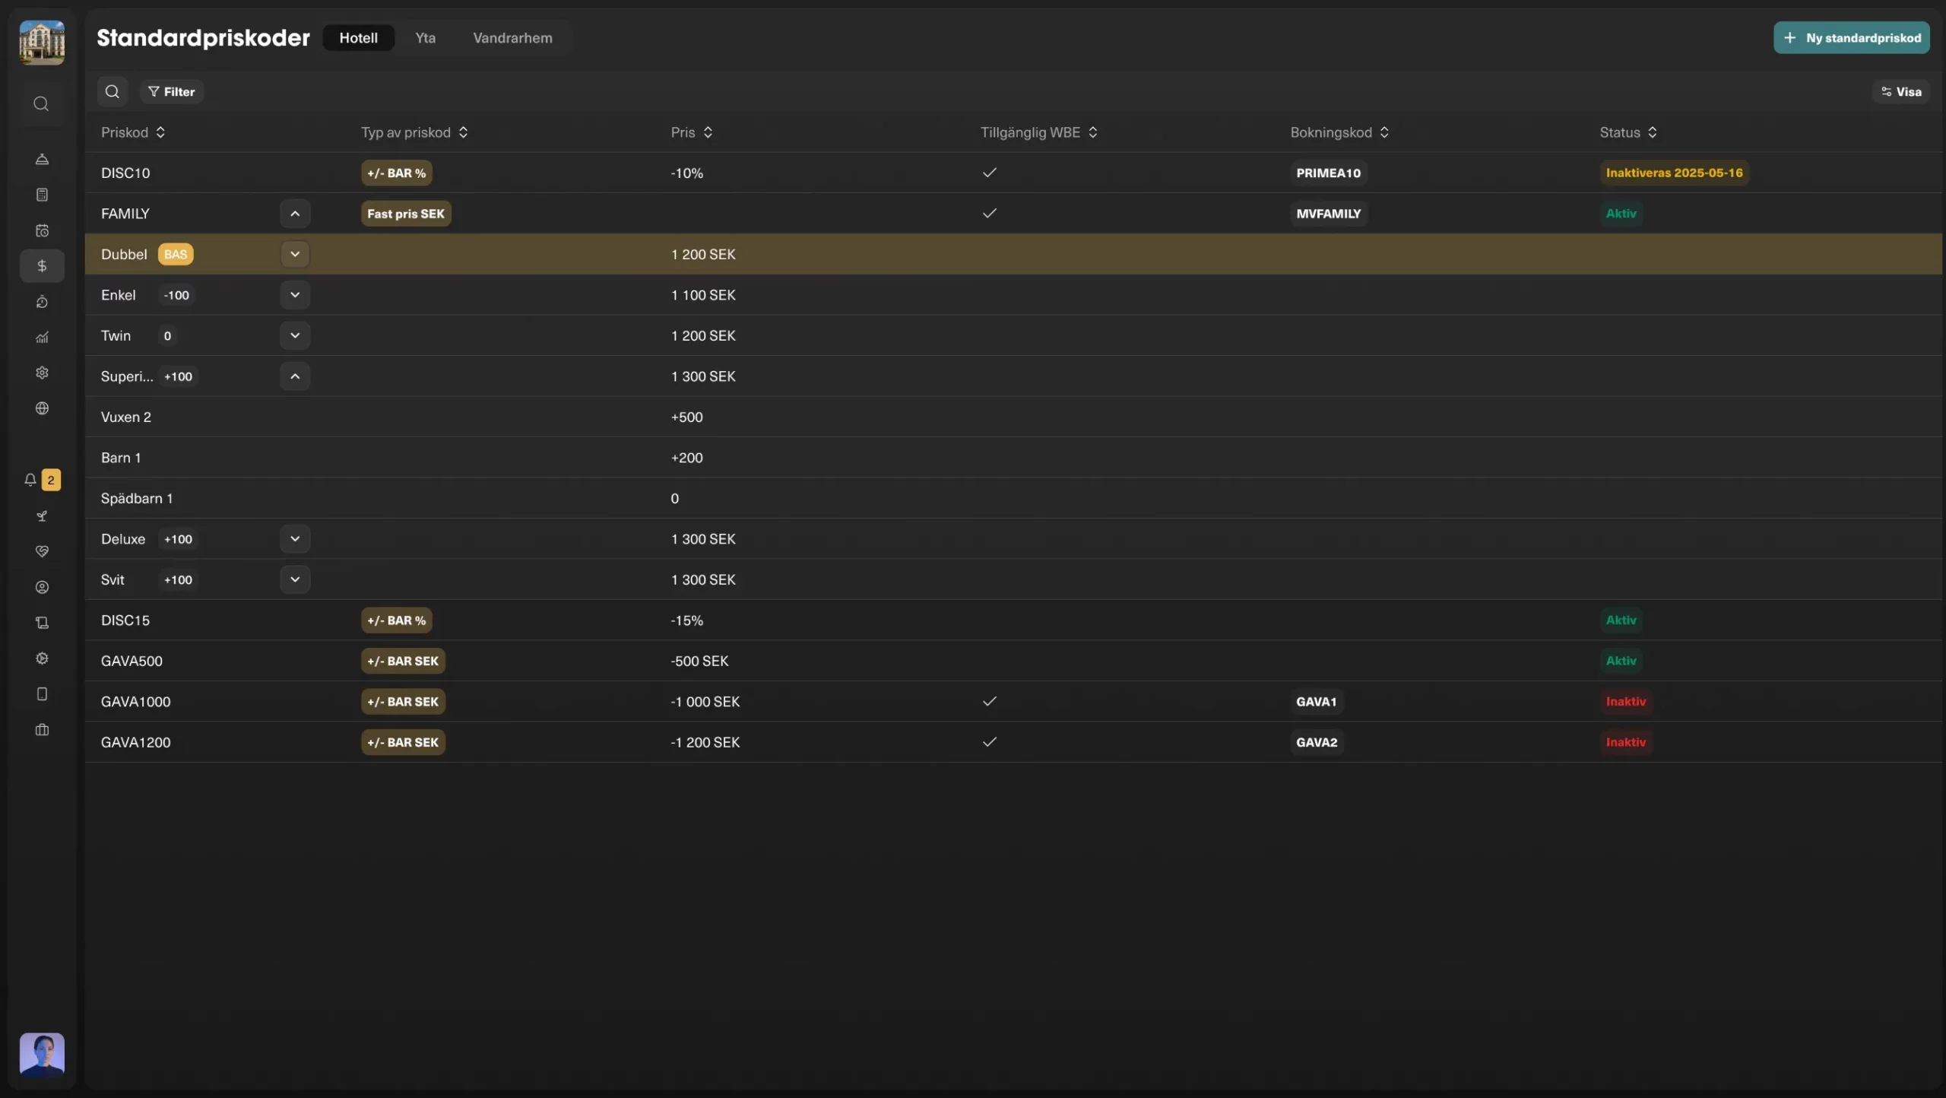Switch to the Yta tab
Viewport: 1946px width, 1098px height.
[x=425, y=38]
